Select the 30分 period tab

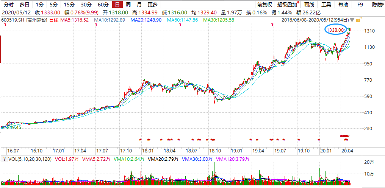[86, 5]
